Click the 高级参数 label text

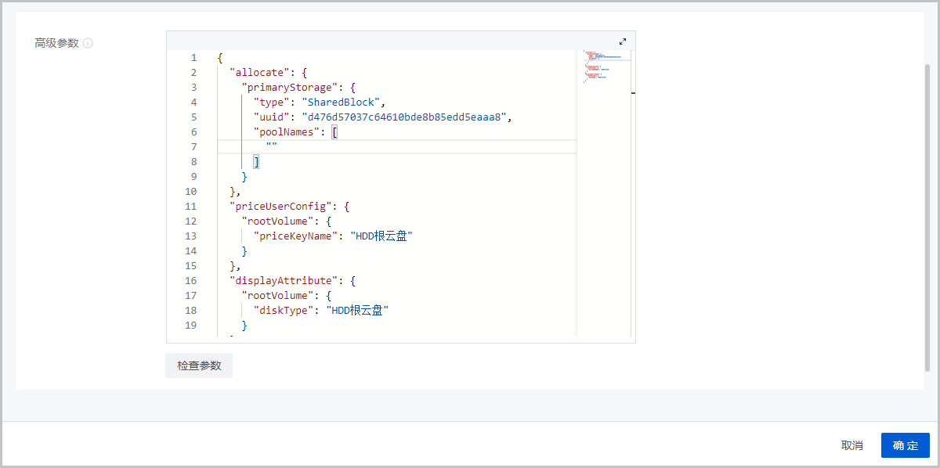[x=56, y=43]
